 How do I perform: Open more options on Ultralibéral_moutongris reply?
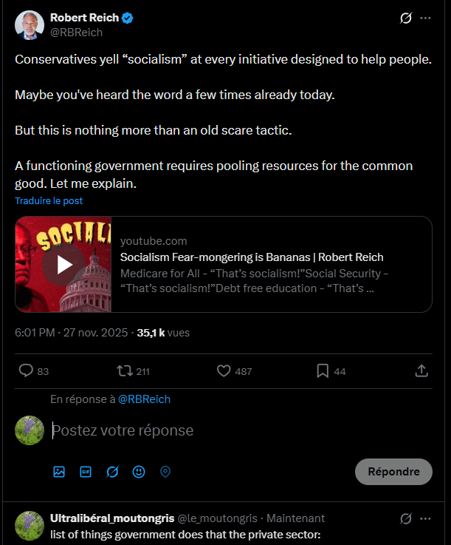click(426, 518)
